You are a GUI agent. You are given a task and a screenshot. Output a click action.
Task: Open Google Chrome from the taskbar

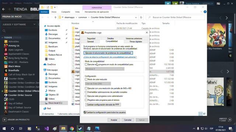[72, 129]
